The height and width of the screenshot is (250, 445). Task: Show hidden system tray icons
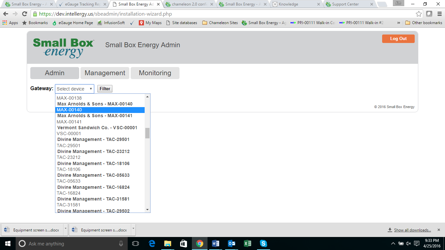tap(393, 243)
